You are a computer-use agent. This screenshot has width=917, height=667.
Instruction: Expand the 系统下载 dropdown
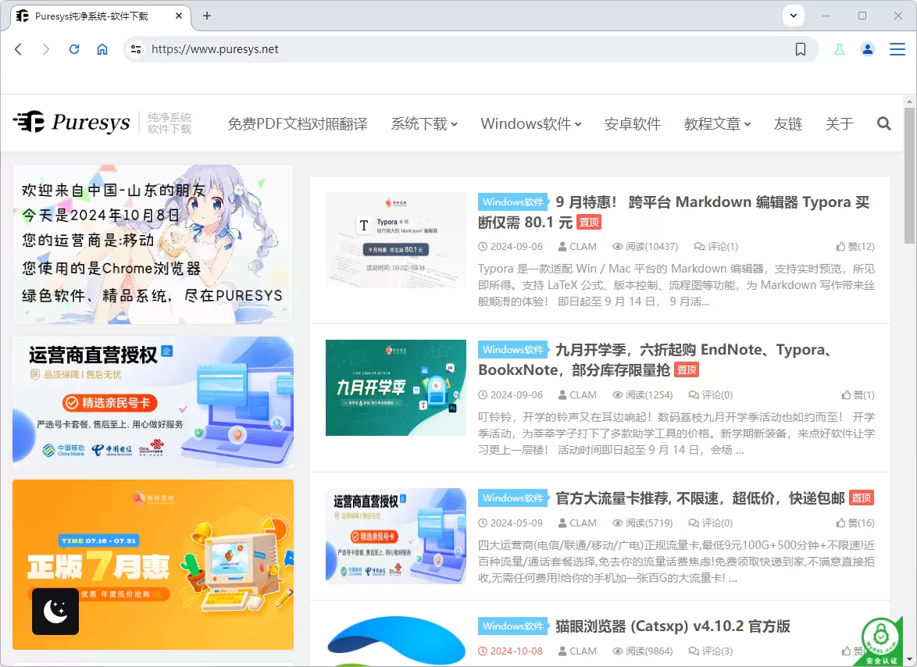[x=423, y=123]
